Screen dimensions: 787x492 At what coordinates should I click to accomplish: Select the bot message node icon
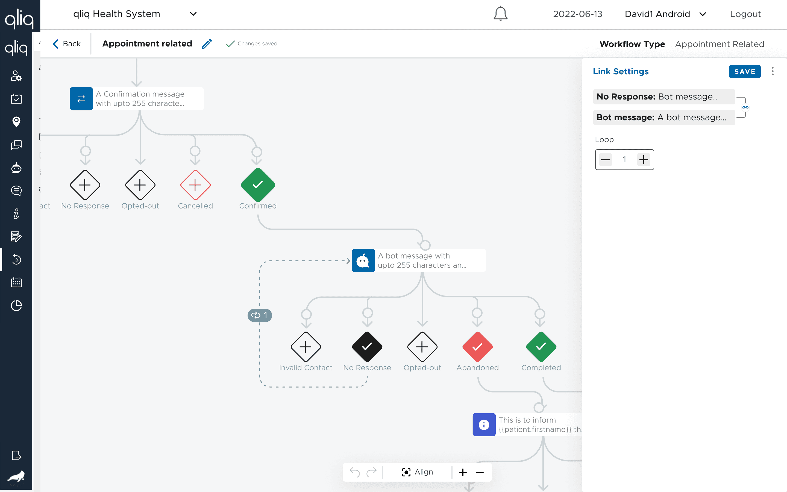click(363, 261)
